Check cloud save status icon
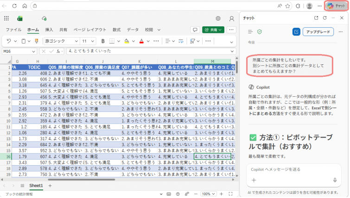Image resolution: width=350 pixels, height=198 pixels. [44, 19]
